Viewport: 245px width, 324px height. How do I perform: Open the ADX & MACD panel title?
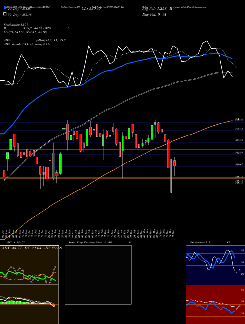click(16, 243)
